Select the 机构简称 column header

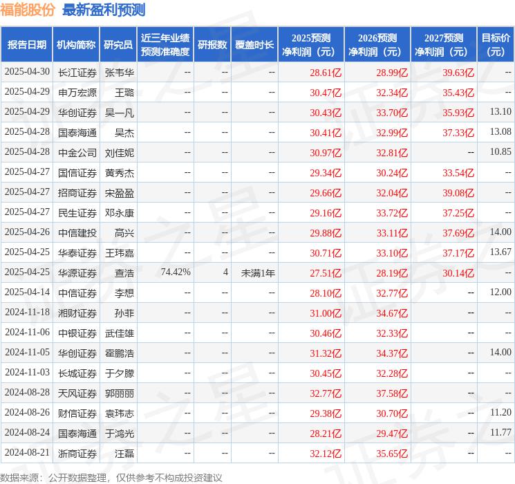pos(76,44)
